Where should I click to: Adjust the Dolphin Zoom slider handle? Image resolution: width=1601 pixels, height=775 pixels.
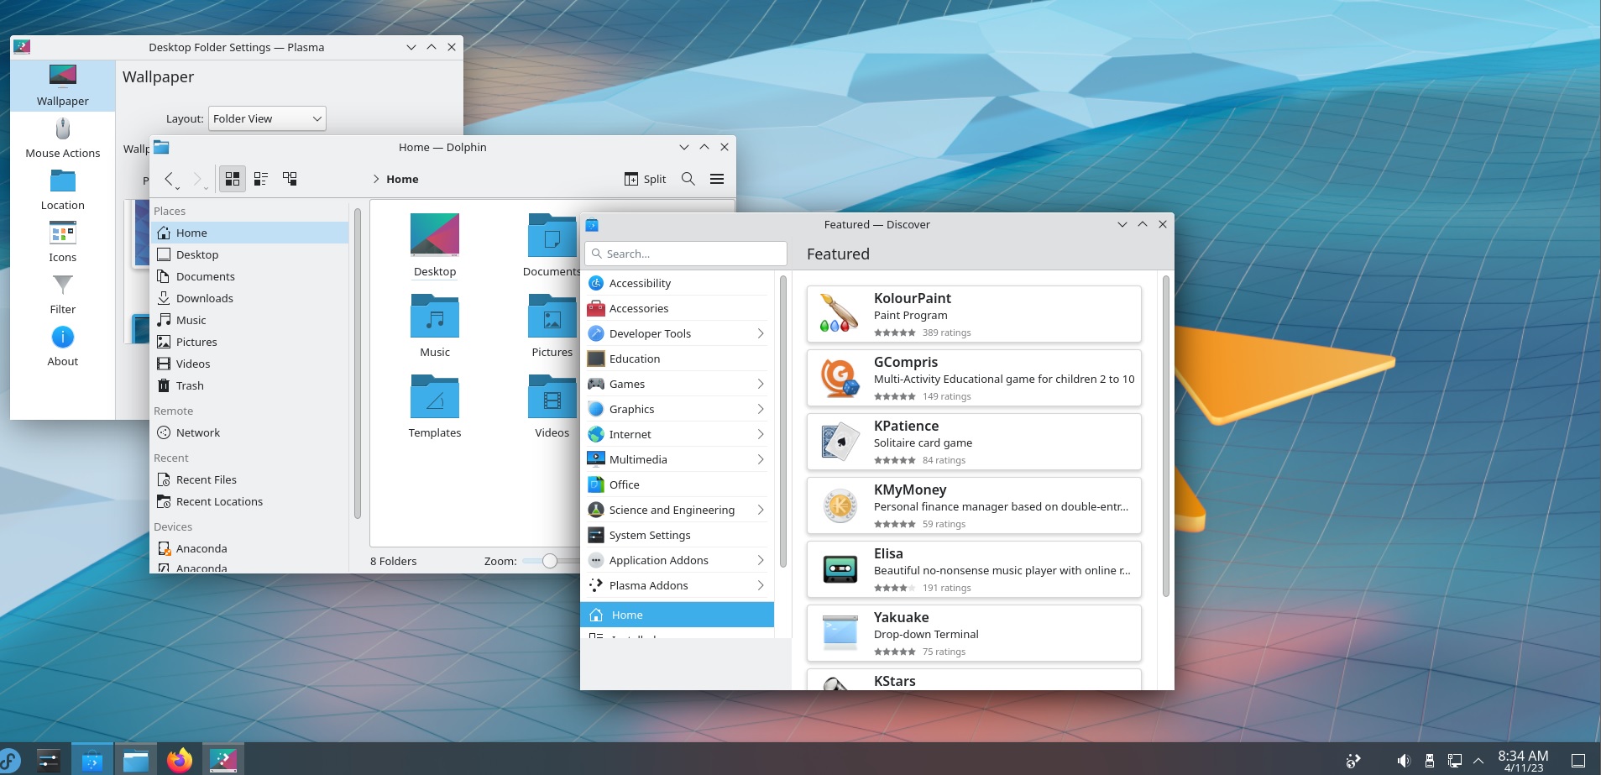click(550, 561)
